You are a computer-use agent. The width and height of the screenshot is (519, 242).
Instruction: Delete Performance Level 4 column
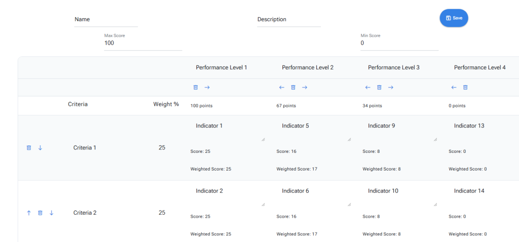465,88
